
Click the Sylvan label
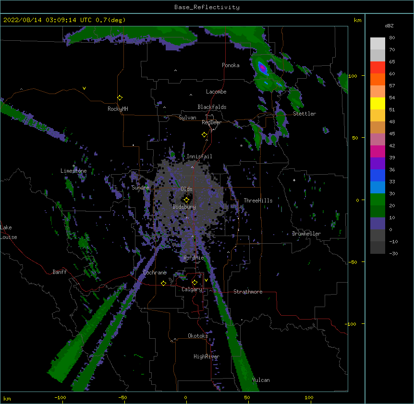[187, 118]
